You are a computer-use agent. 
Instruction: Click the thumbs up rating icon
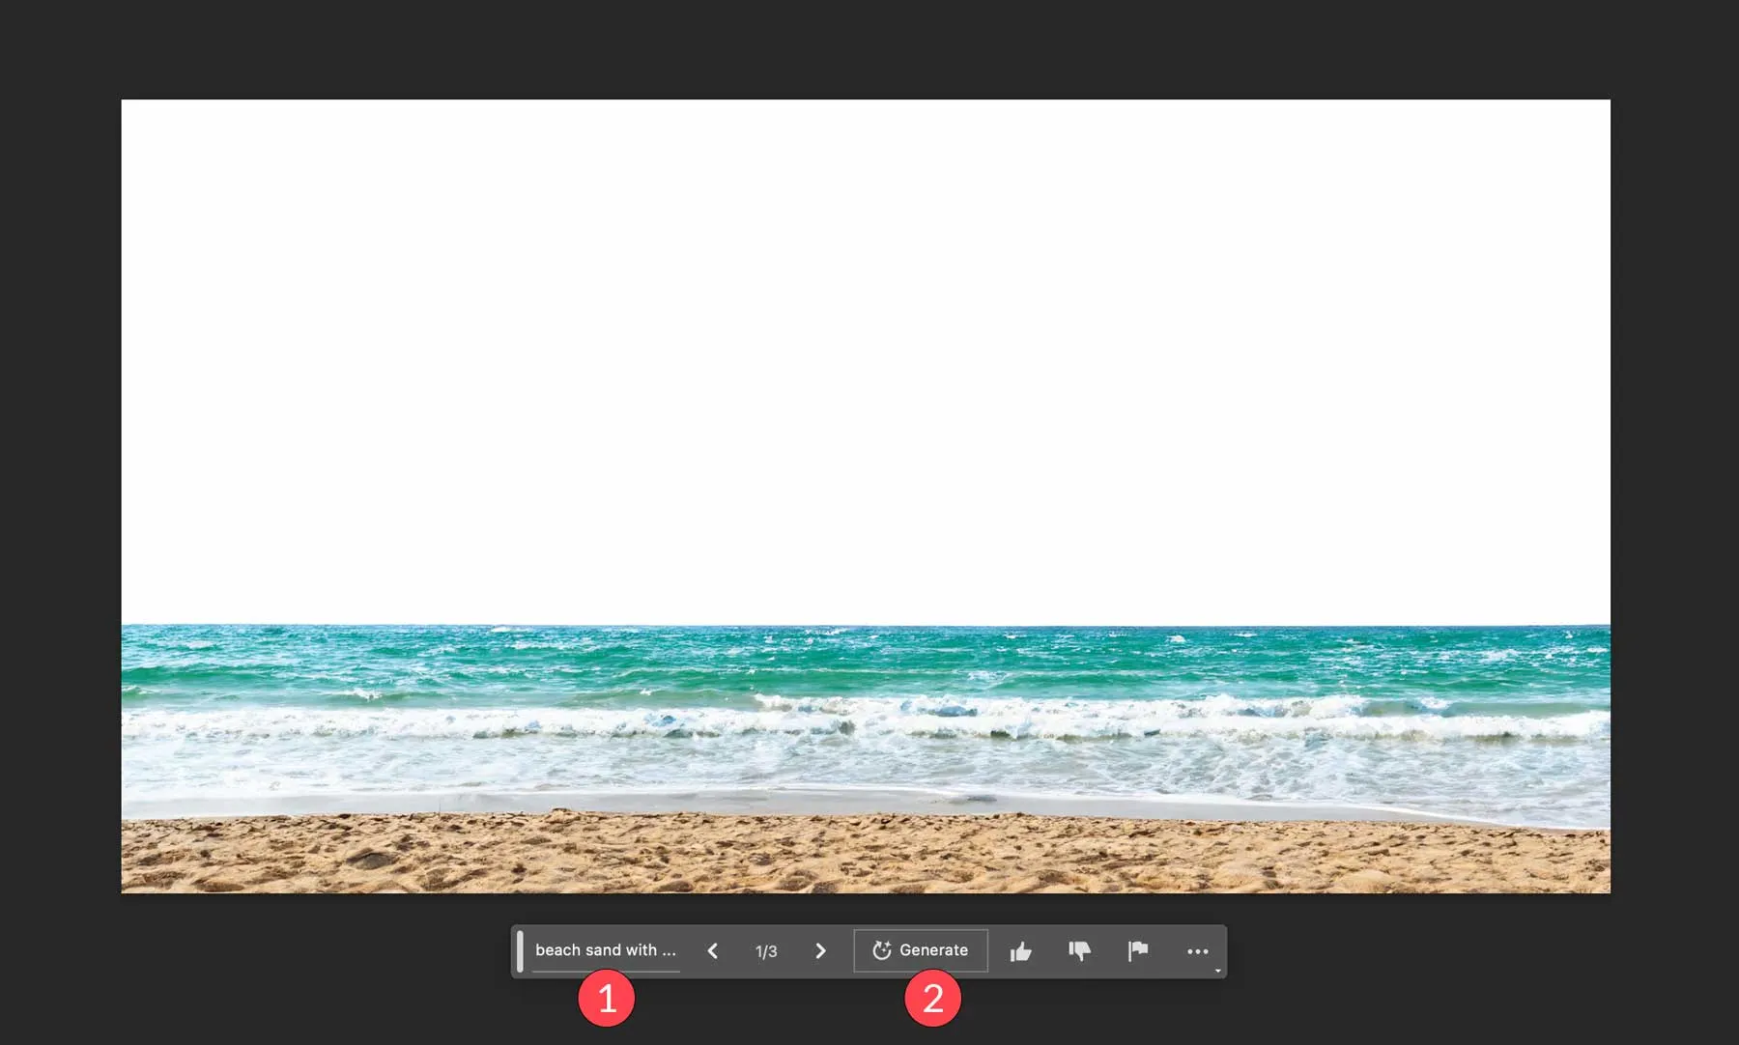tap(1020, 952)
